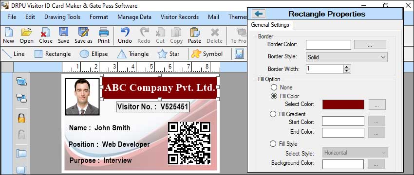Screen dimensions: 414x175
Task: Open the Select Style Horizontal dropdown
Action: (x=355, y=153)
